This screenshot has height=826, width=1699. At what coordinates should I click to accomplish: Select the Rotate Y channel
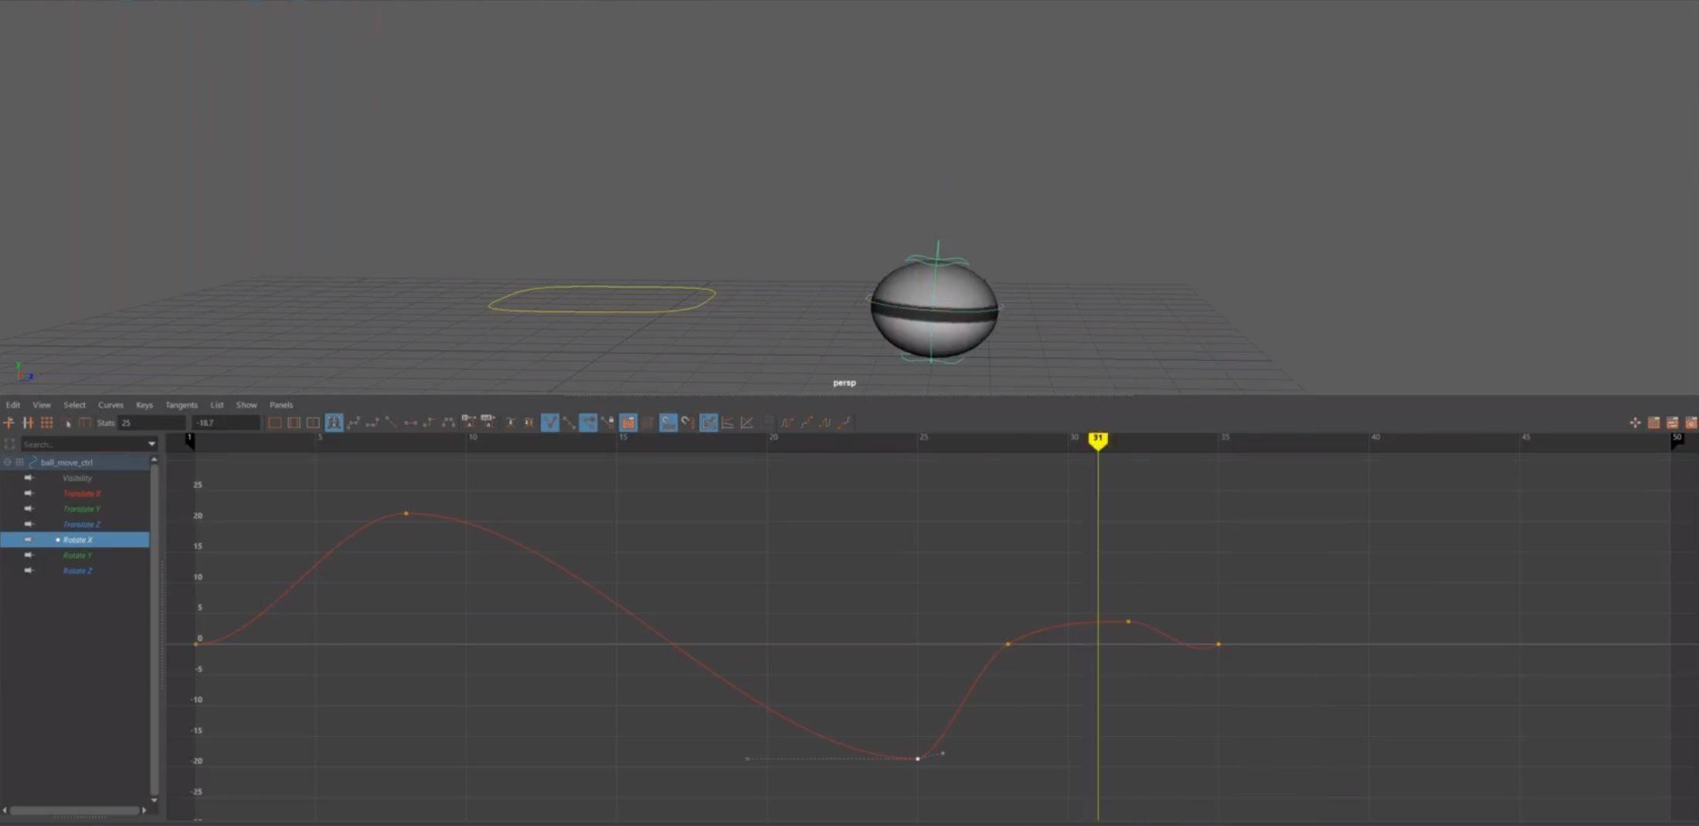pos(77,556)
